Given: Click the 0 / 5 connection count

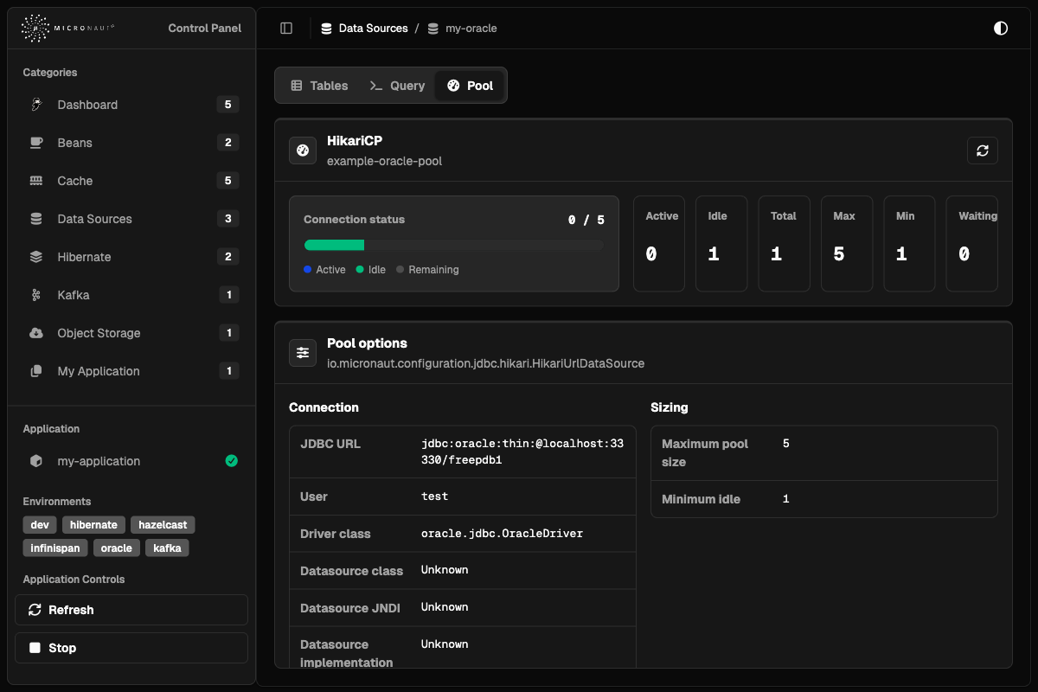Looking at the screenshot, I should click(586, 220).
